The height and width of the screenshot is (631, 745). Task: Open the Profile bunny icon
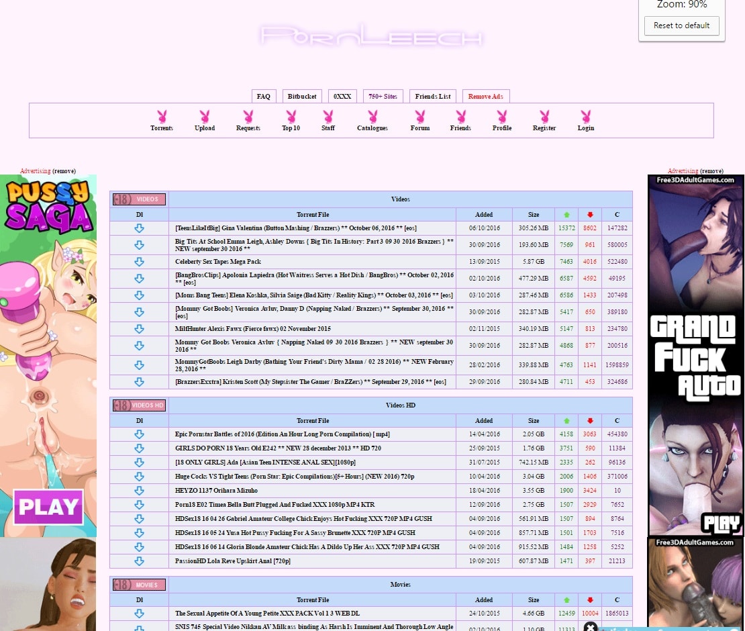pyautogui.click(x=502, y=116)
